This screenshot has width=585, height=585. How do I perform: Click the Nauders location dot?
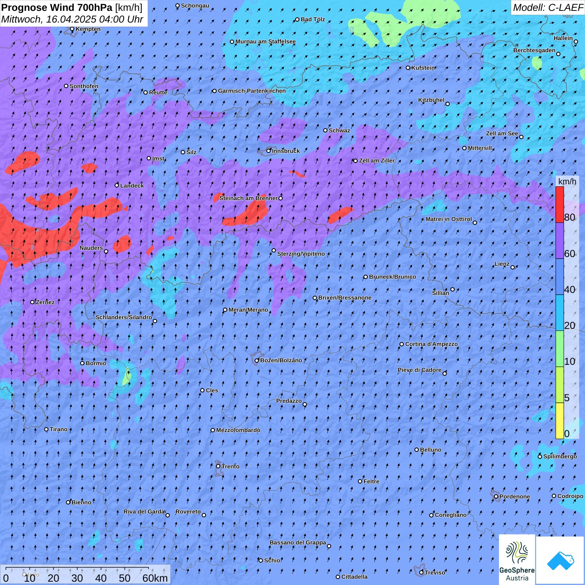click(106, 252)
